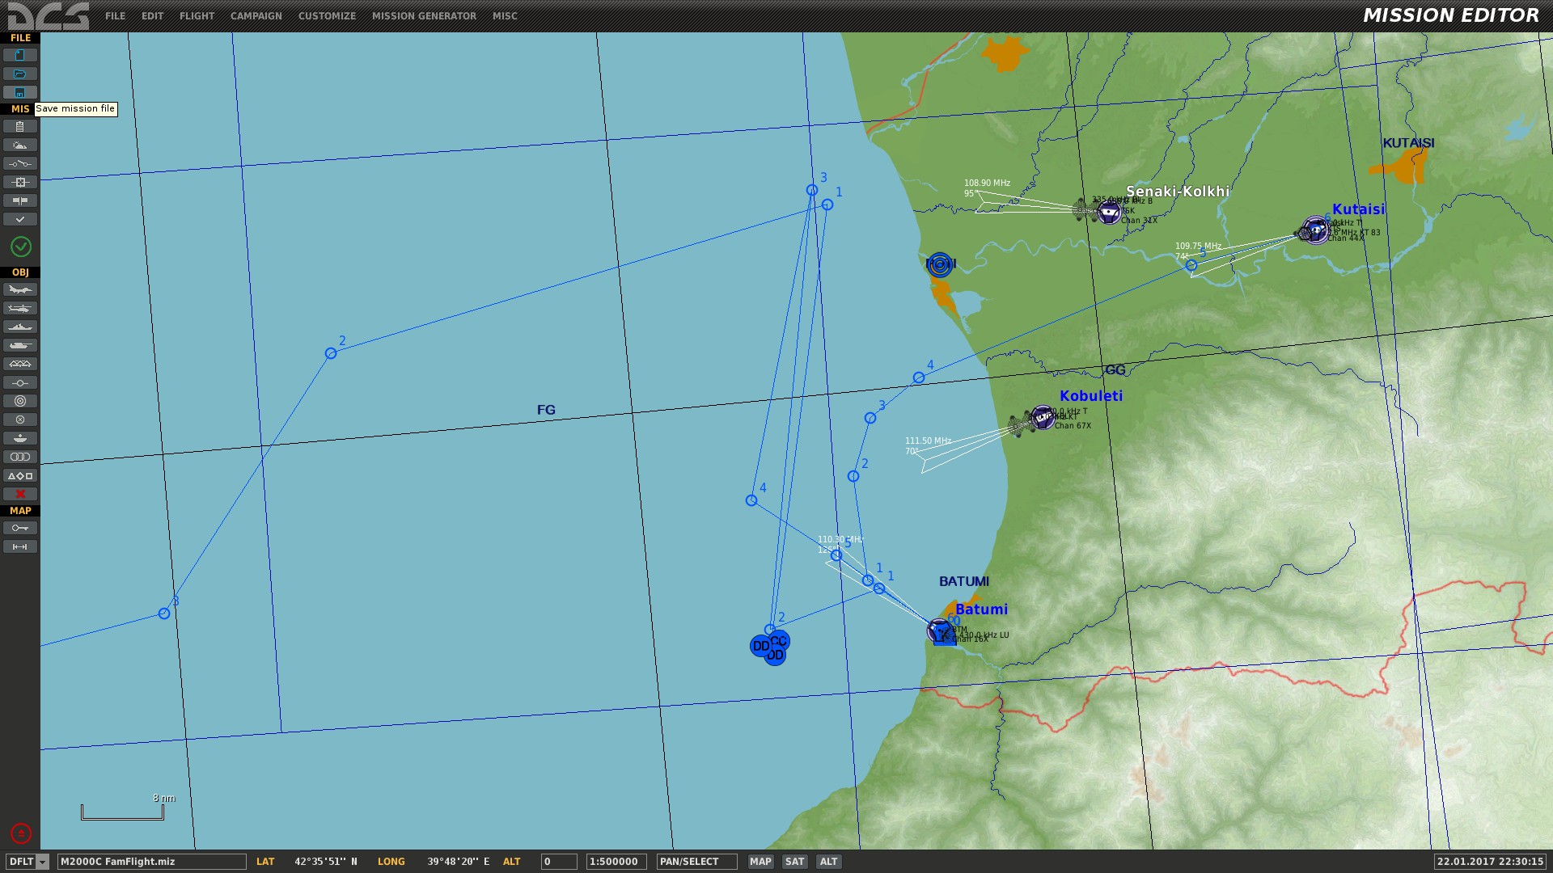
Task: Select the static object bridge icon
Action: click(20, 364)
